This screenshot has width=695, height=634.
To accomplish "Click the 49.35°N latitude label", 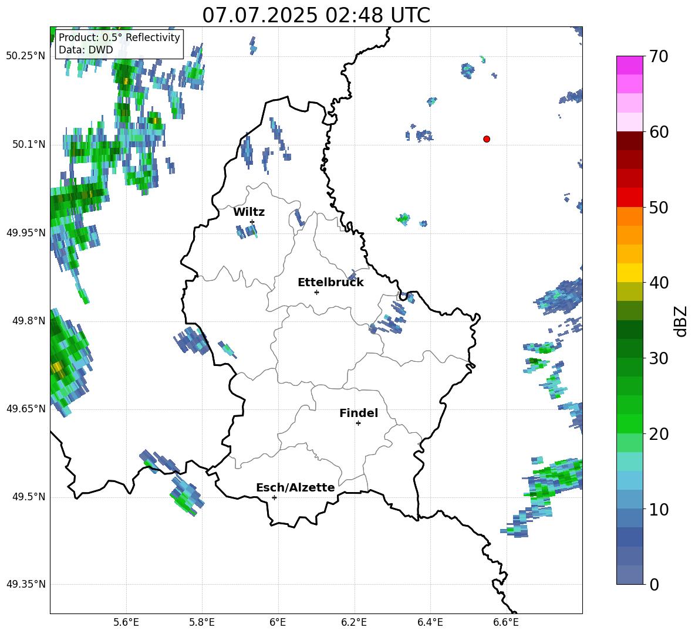I will (26, 584).
